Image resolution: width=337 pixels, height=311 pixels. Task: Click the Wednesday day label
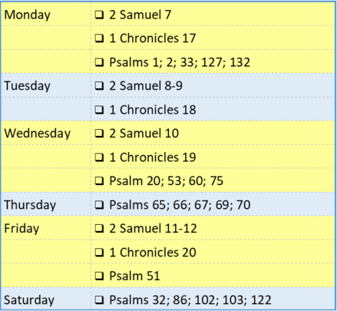(x=37, y=134)
